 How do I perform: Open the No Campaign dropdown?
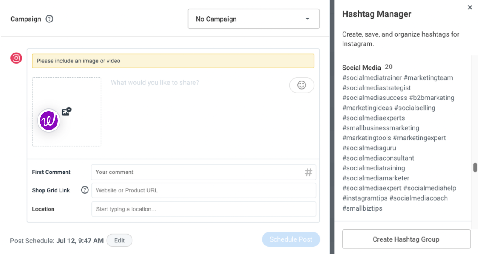pyautogui.click(x=253, y=19)
